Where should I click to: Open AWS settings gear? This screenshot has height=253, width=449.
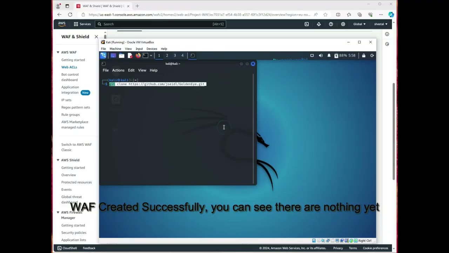[343, 24]
